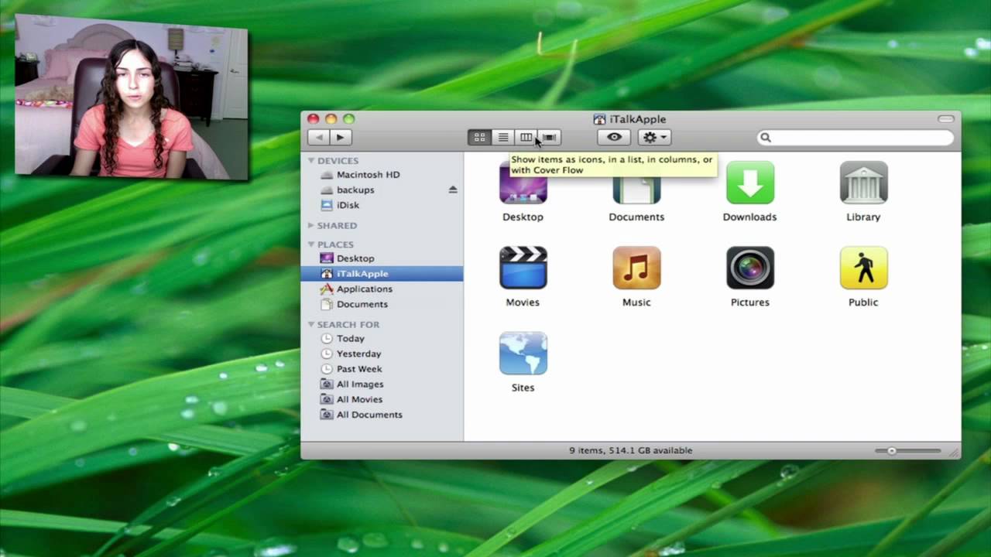Minimize the Finder window
The width and height of the screenshot is (991, 557).
coord(331,119)
